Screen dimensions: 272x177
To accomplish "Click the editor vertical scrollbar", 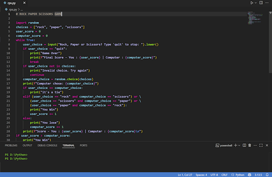I will coord(270,43).
